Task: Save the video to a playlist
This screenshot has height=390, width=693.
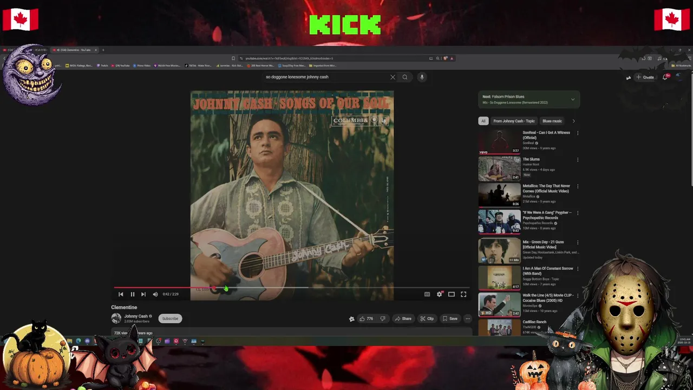Action: tap(450, 318)
